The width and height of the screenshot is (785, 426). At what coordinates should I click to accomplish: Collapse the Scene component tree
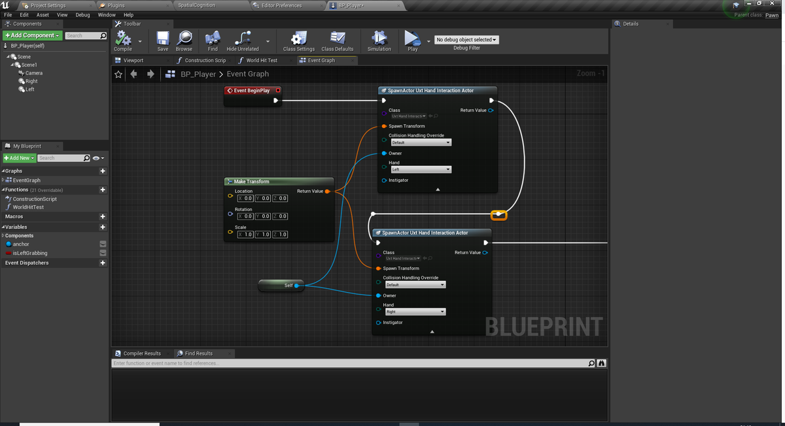8,57
